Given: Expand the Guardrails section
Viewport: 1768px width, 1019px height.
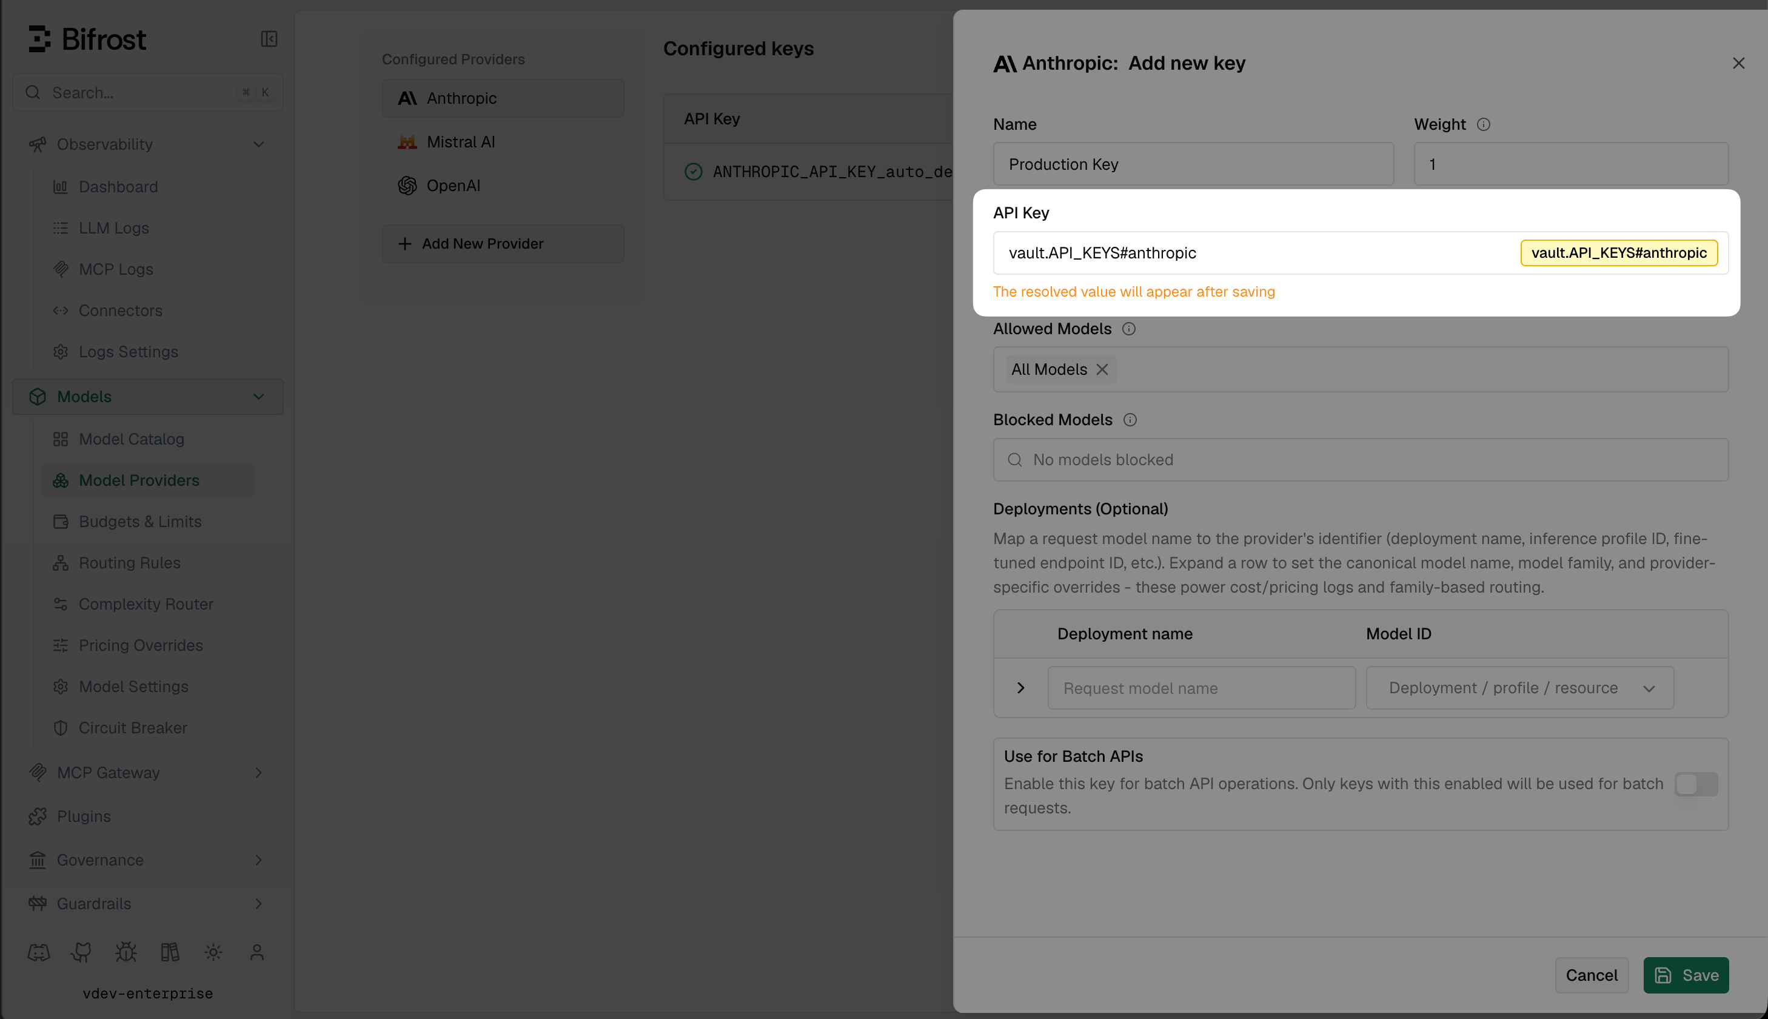Looking at the screenshot, I should (x=259, y=904).
